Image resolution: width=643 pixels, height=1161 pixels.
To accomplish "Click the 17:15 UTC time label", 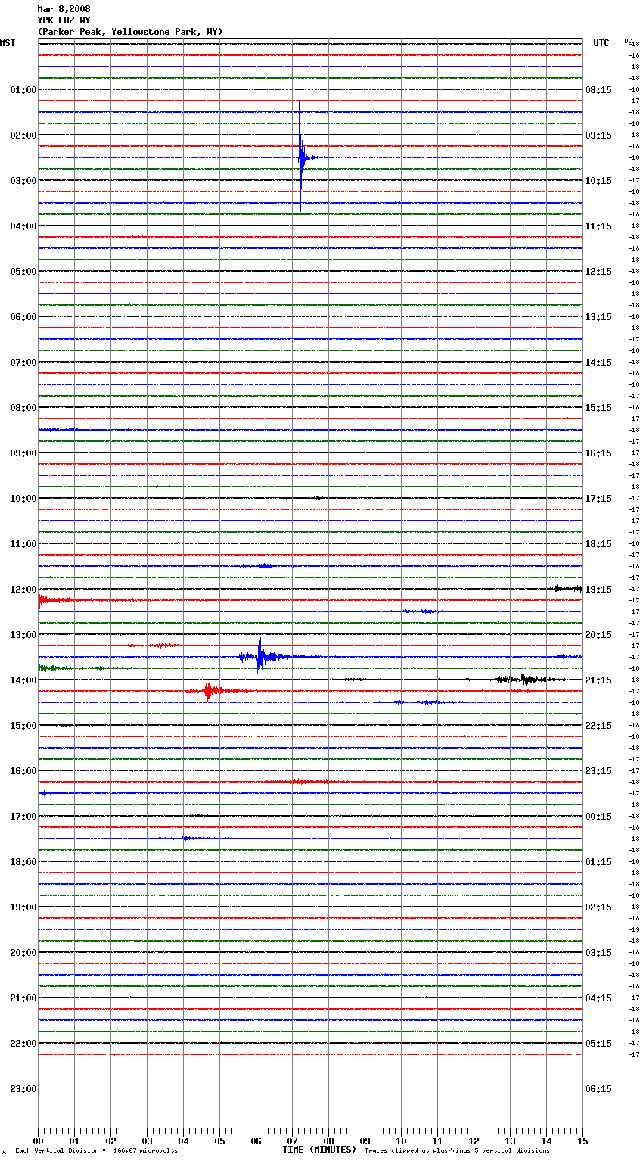I will (x=598, y=499).
